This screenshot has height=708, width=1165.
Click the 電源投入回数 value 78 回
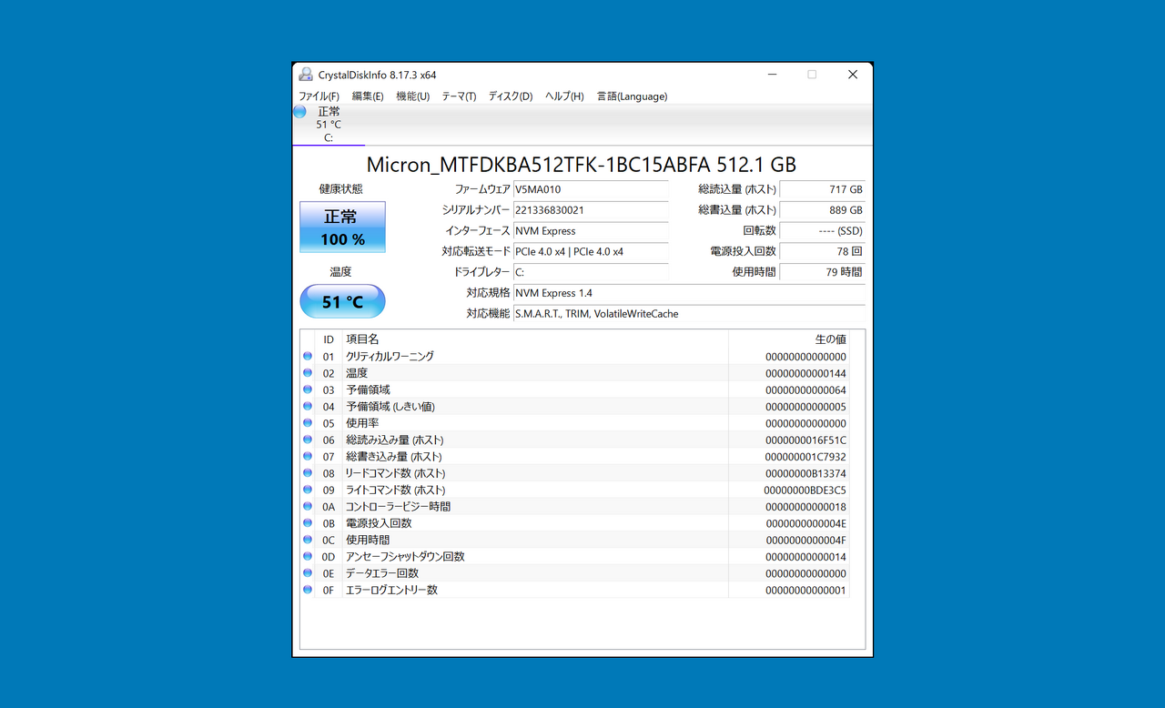[823, 252]
